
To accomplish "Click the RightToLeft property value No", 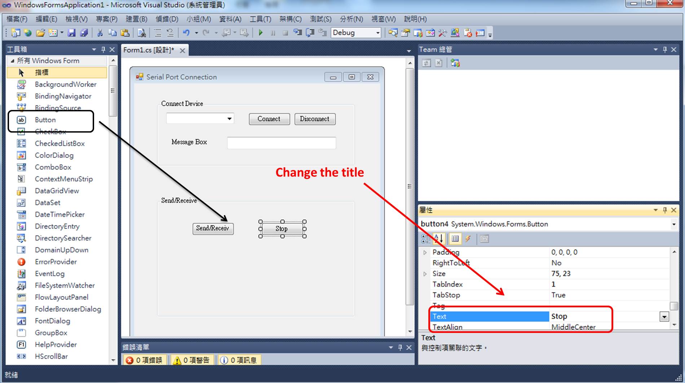I will click(556, 263).
